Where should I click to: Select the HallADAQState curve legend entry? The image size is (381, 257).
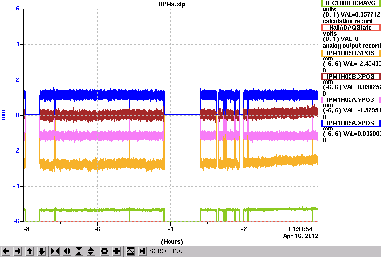pyautogui.click(x=351, y=28)
